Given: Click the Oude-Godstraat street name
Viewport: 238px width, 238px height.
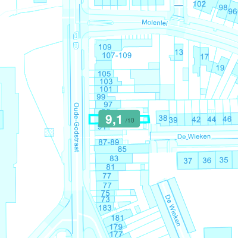Looking at the screenshot, I should [77, 127].
